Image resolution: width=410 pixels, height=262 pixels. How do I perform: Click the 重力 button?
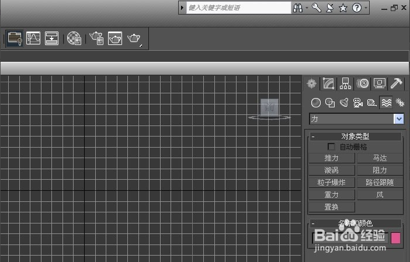[x=332, y=195]
